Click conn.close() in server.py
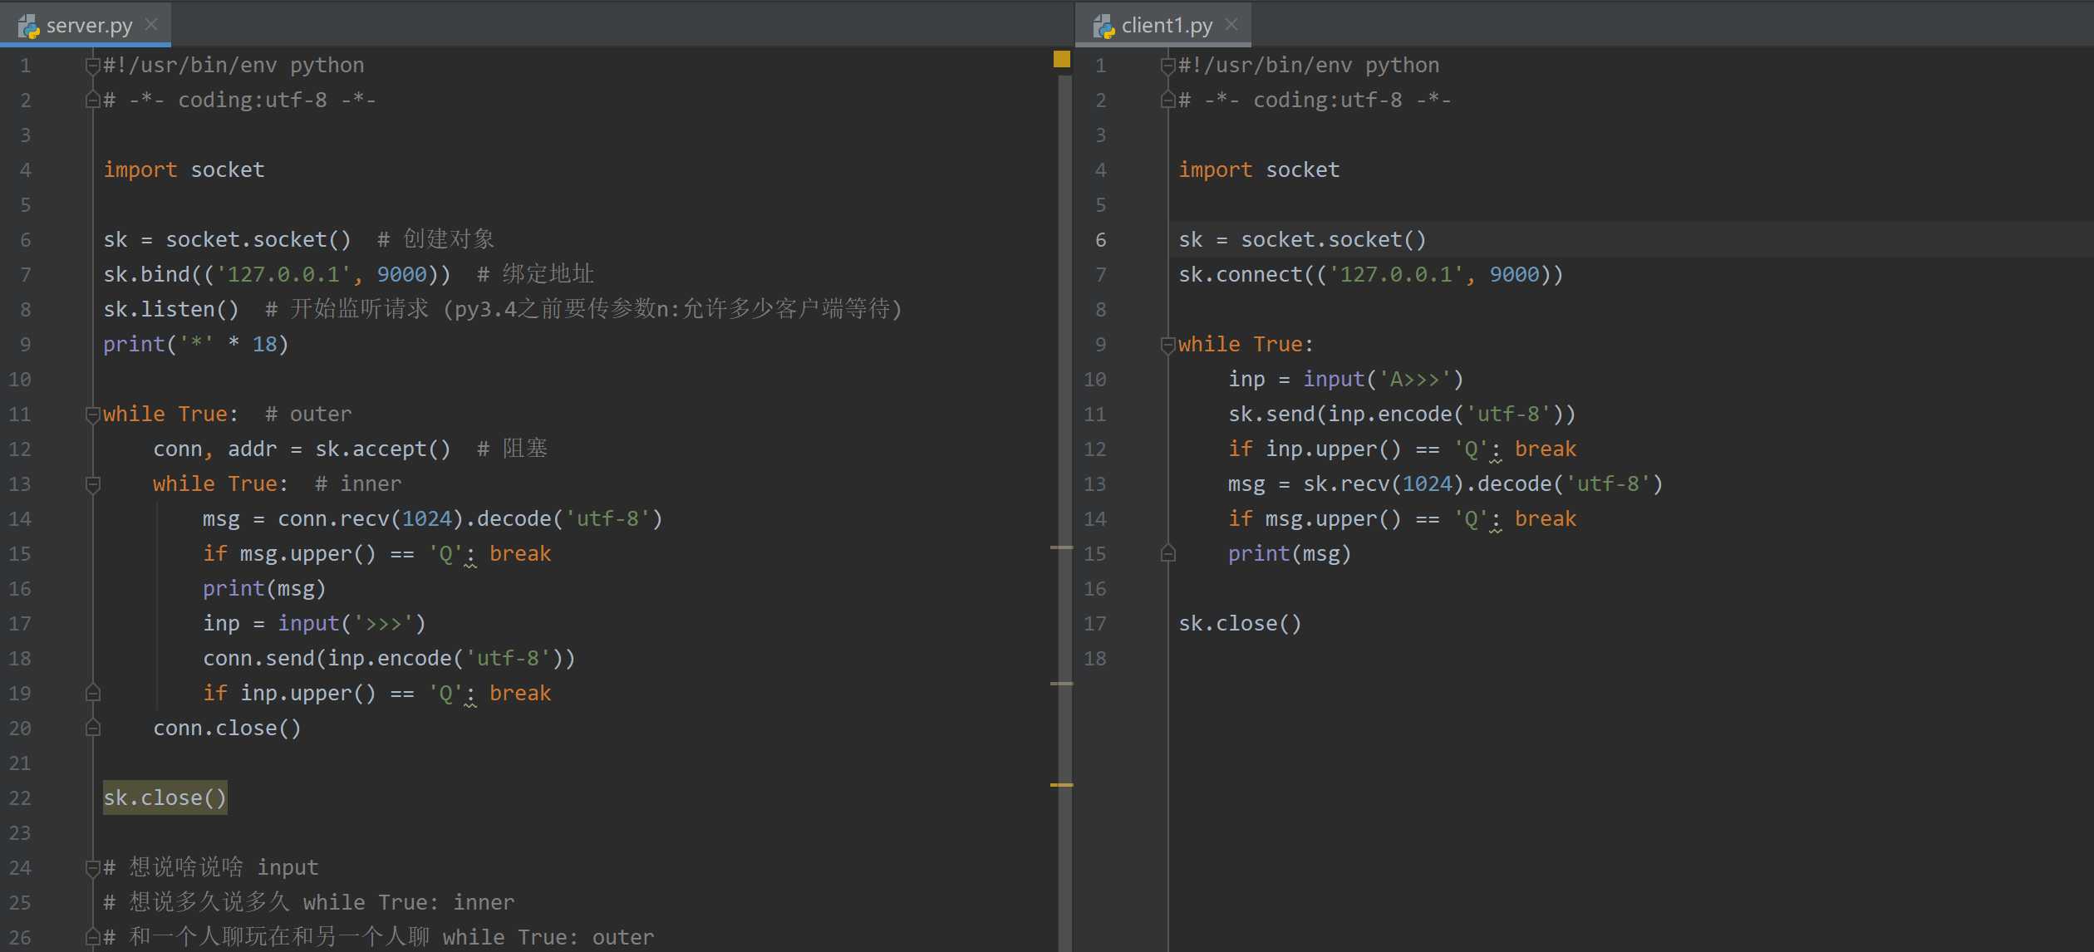2094x952 pixels. (x=227, y=729)
